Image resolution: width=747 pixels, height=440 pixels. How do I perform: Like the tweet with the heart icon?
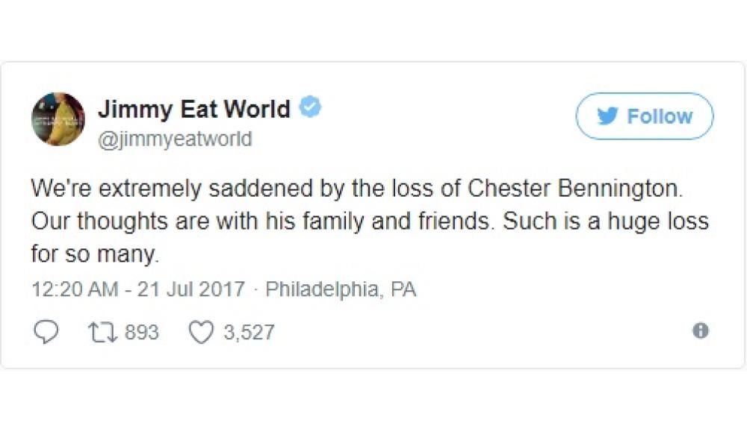pyautogui.click(x=201, y=332)
